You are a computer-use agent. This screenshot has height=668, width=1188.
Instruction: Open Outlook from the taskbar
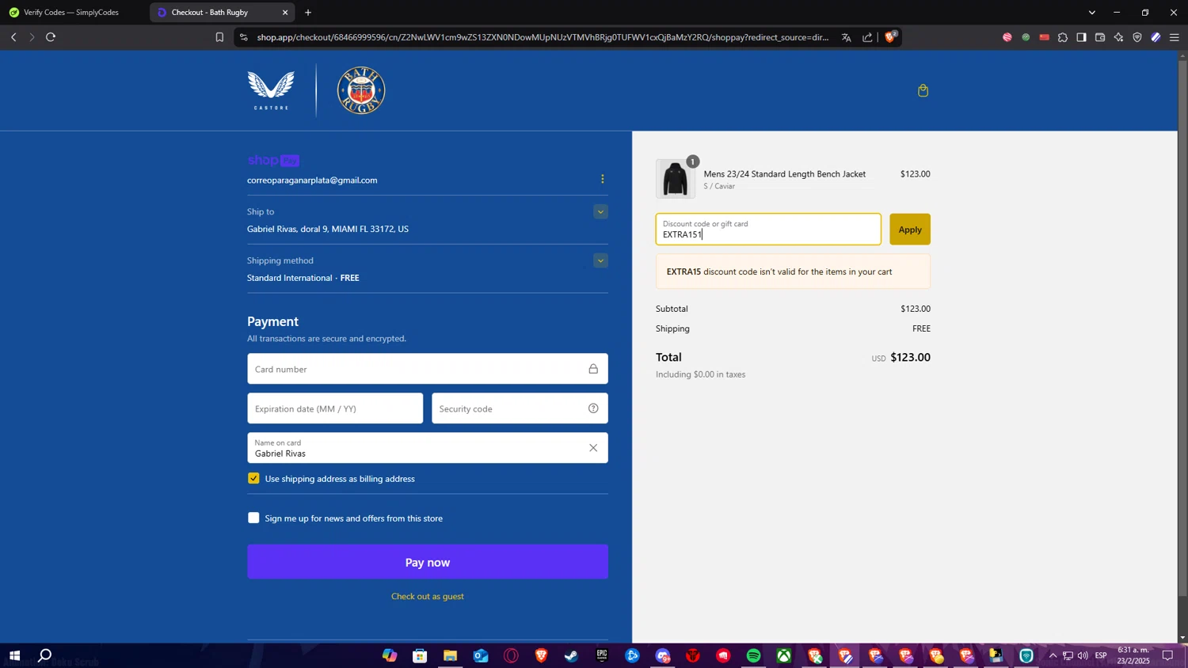[x=481, y=655]
